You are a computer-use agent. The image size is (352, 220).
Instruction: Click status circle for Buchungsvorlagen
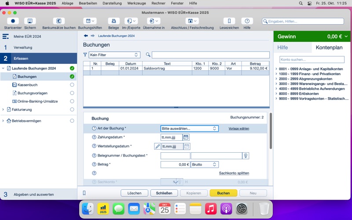tap(72, 93)
